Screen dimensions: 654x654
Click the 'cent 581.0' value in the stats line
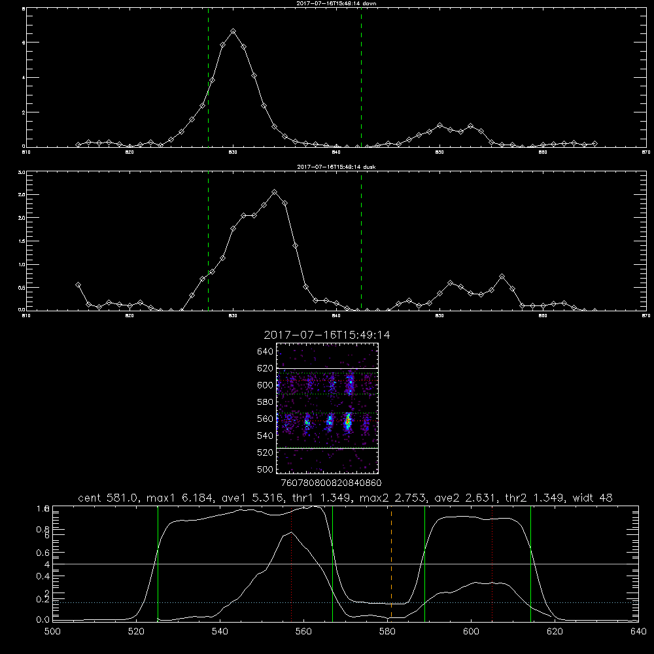(109, 498)
